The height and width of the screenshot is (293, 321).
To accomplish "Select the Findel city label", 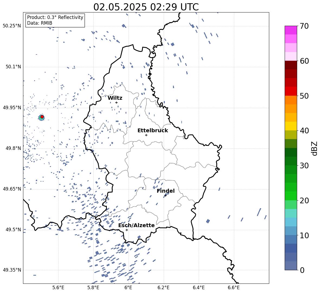I will click(166, 191).
